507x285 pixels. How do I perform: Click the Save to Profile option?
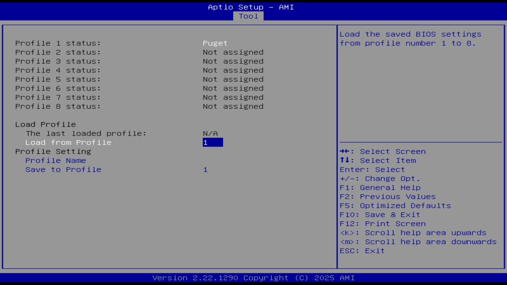click(63, 169)
